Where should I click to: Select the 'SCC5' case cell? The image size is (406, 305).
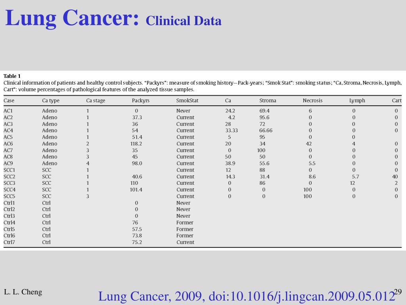10,196
